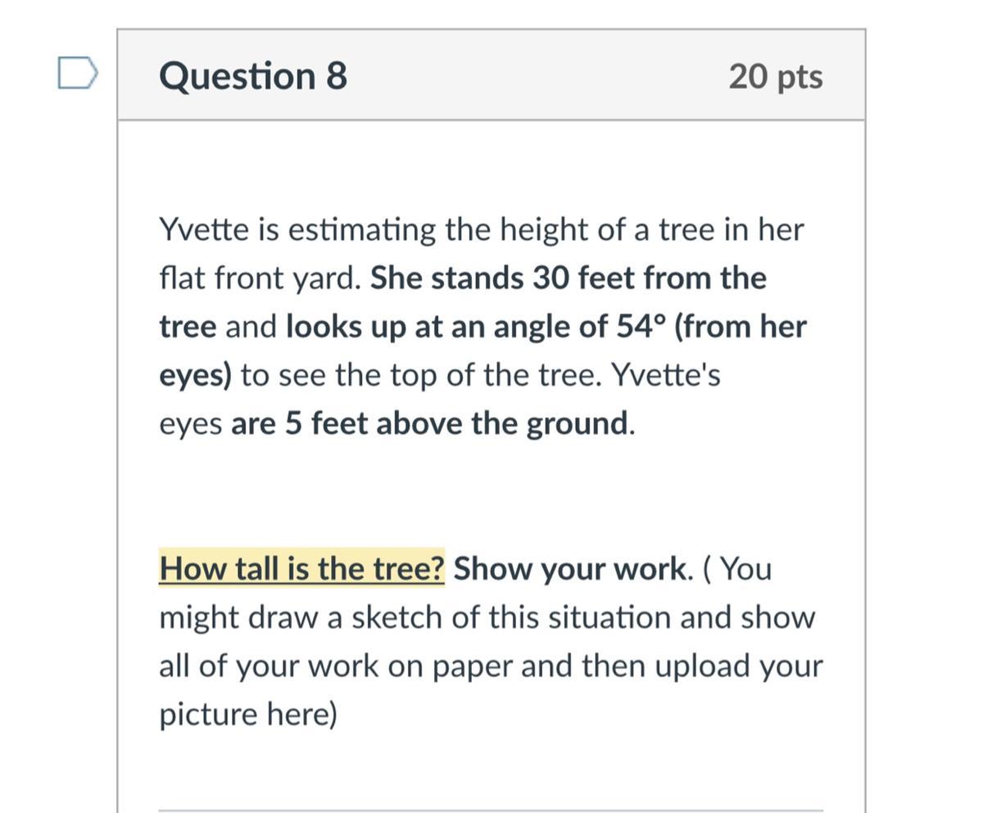Click the "Question 8" heading

253,76
